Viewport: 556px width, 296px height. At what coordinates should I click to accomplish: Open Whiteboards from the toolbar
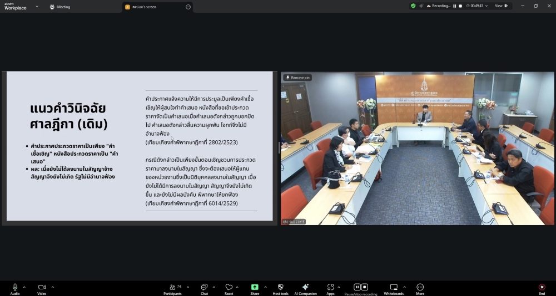pos(394,287)
